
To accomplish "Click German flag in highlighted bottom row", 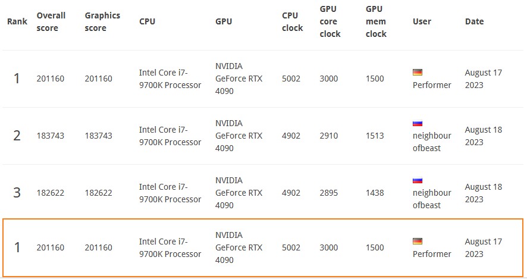I will 417,241.
